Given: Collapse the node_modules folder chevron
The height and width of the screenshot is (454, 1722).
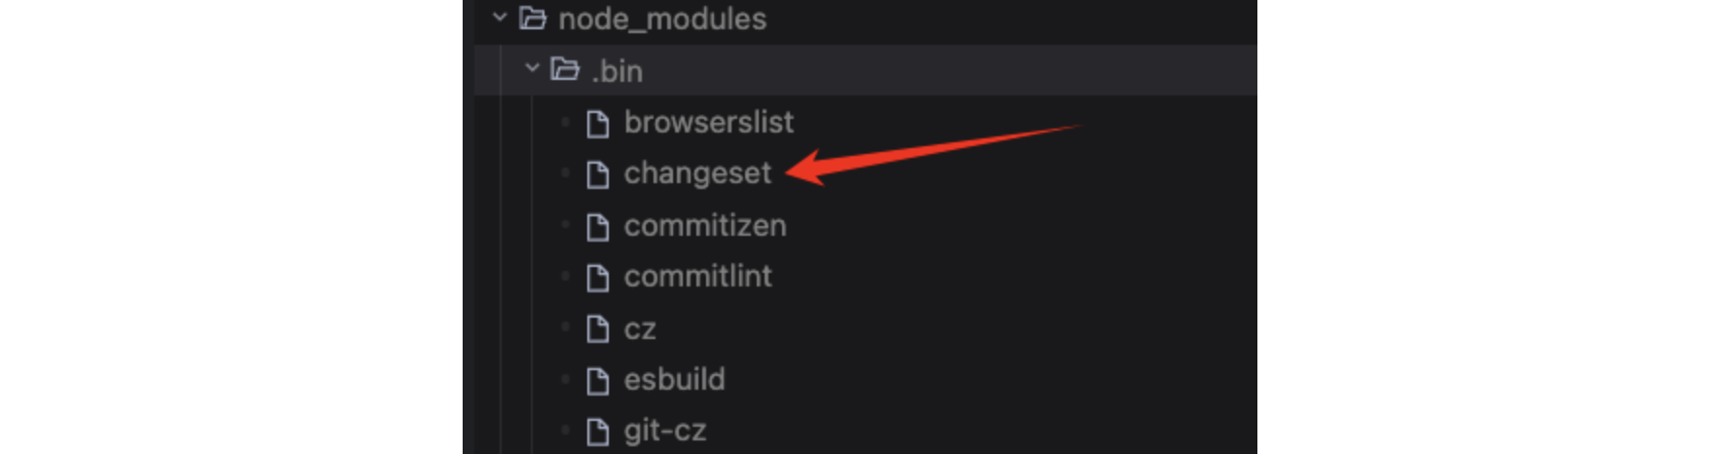Looking at the screenshot, I should coord(500,18).
